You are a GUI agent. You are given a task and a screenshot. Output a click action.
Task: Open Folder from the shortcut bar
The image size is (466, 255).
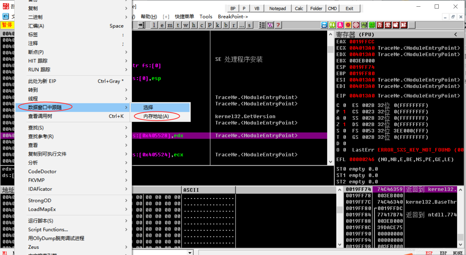point(316,8)
